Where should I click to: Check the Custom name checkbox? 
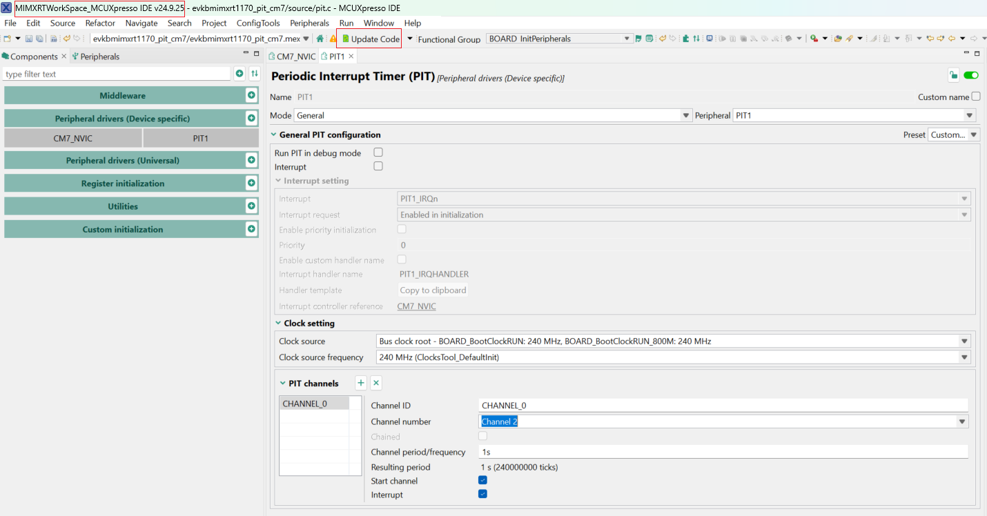pos(974,97)
